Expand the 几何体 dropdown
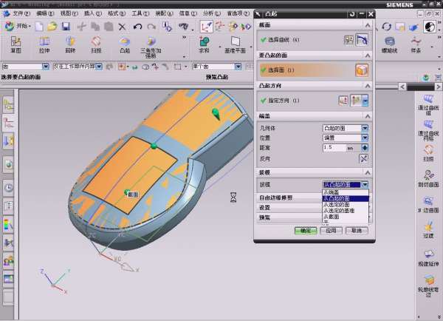This screenshot has width=443, height=321. pos(365,128)
